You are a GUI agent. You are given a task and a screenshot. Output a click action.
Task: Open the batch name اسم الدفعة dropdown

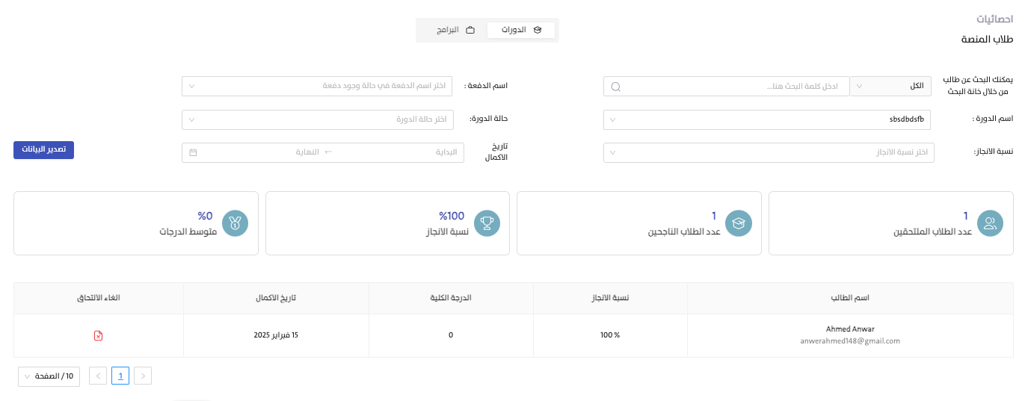coord(322,86)
